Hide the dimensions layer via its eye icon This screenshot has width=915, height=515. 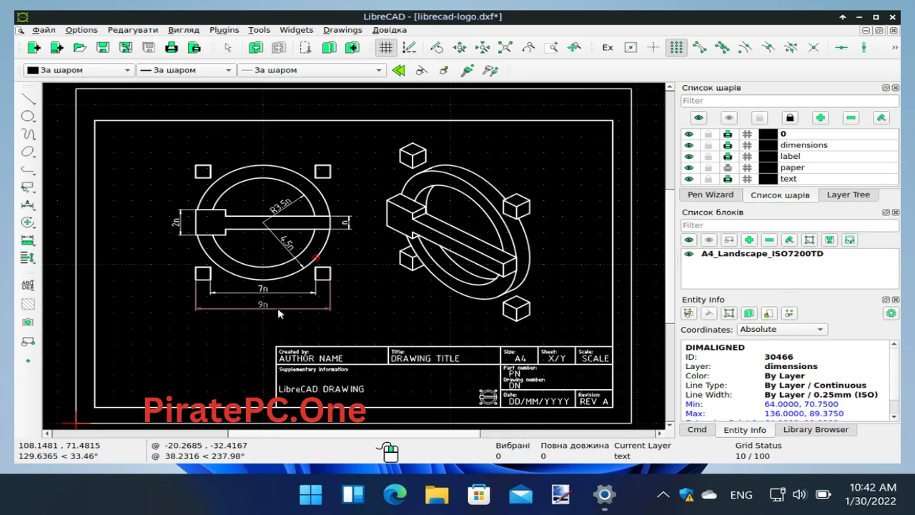click(689, 145)
